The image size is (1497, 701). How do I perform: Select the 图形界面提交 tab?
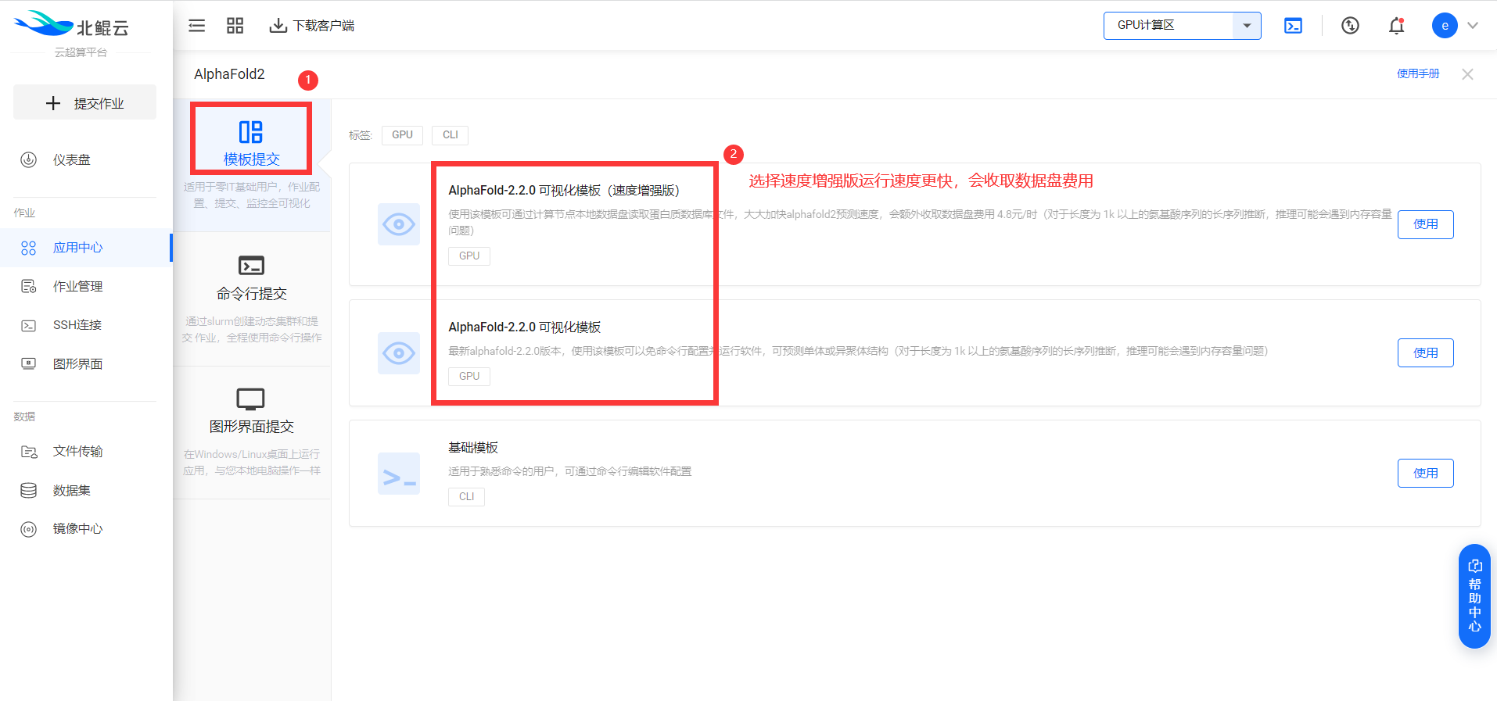[252, 433]
